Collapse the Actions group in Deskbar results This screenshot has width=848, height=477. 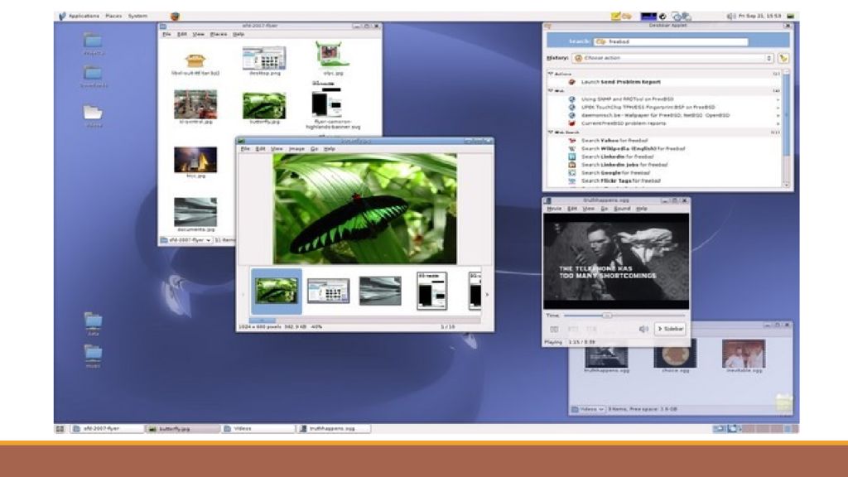(551, 74)
